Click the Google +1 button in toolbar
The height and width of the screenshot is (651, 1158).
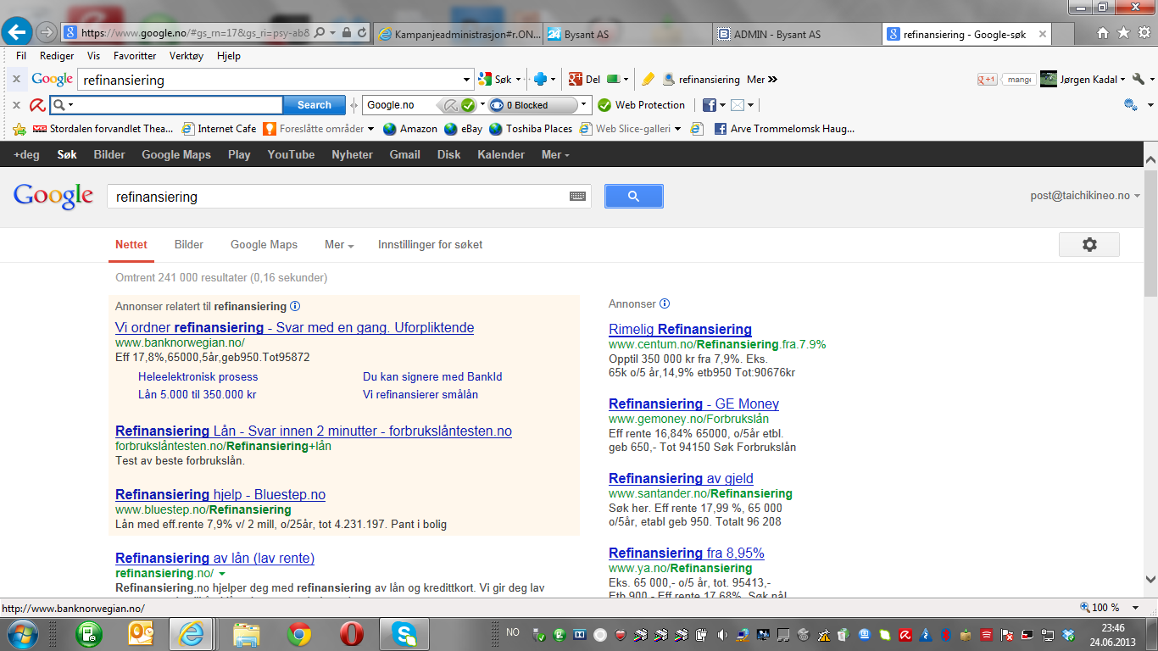point(987,79)
